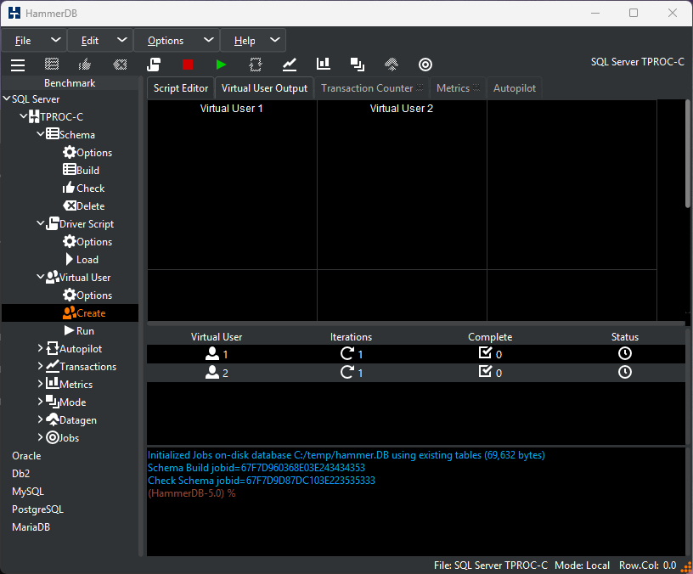Expand the Metrics tree node
693x574 pixels.
coord(40,384)
